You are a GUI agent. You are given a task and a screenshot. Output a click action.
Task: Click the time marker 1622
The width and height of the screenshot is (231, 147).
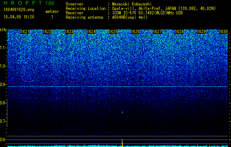tap(47, 32)
